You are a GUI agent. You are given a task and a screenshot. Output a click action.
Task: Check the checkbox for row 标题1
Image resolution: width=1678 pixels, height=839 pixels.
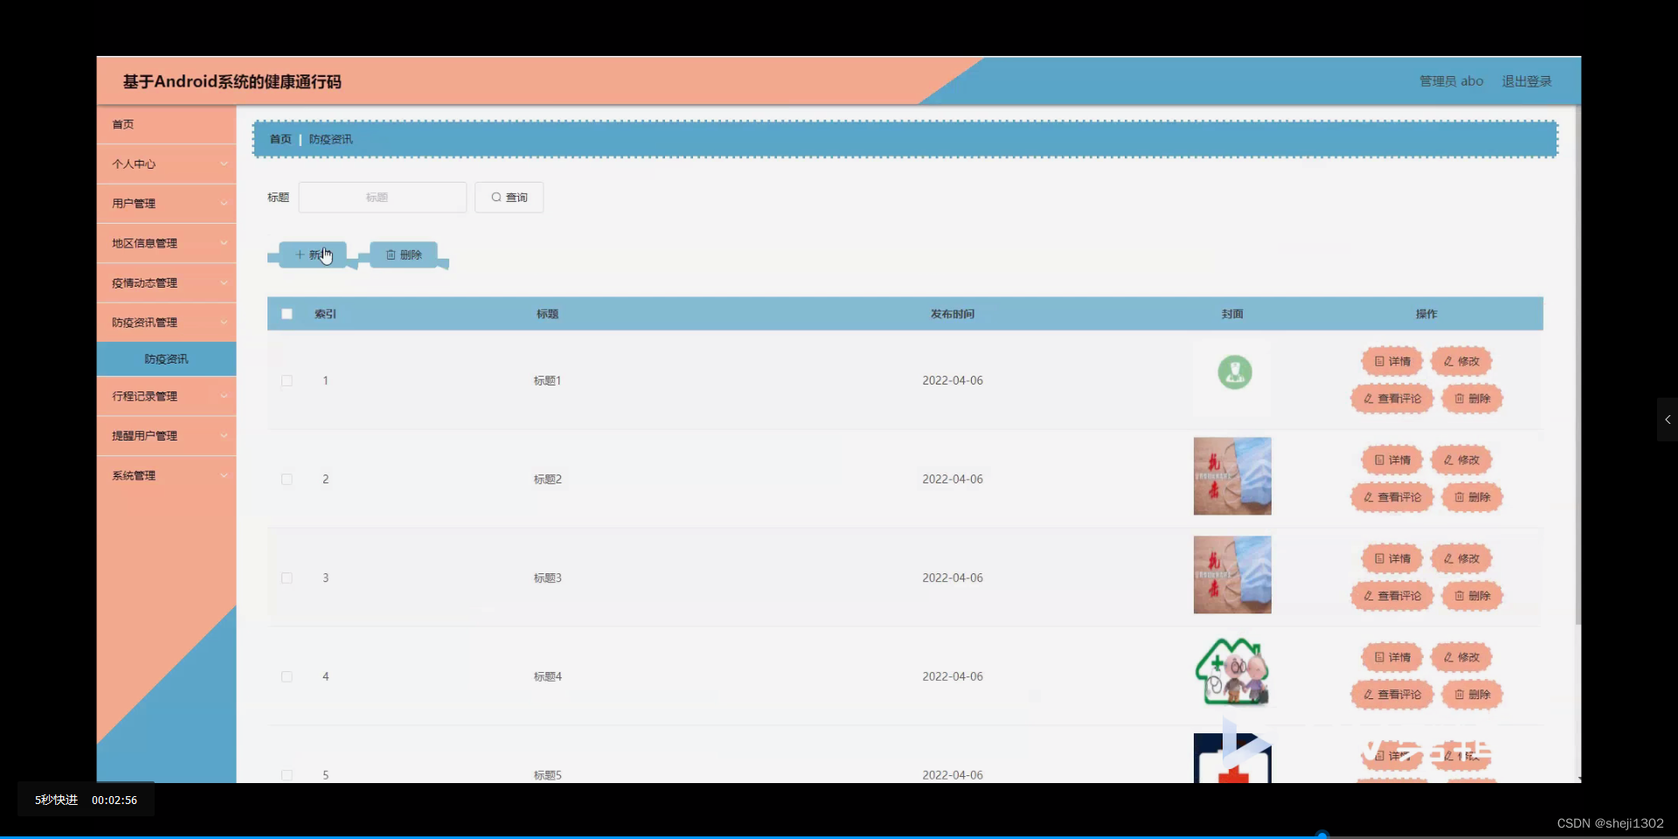287,381
